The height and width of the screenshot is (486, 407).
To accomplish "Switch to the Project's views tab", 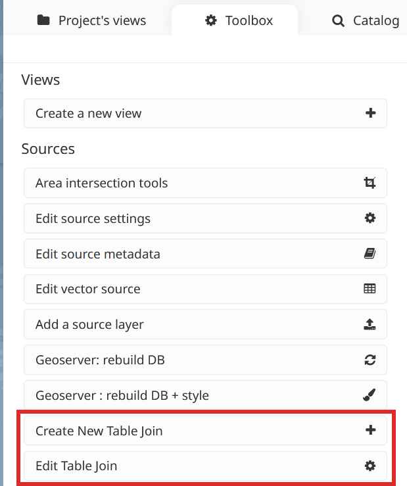I will pyautogui.click(x=91, y=20).
